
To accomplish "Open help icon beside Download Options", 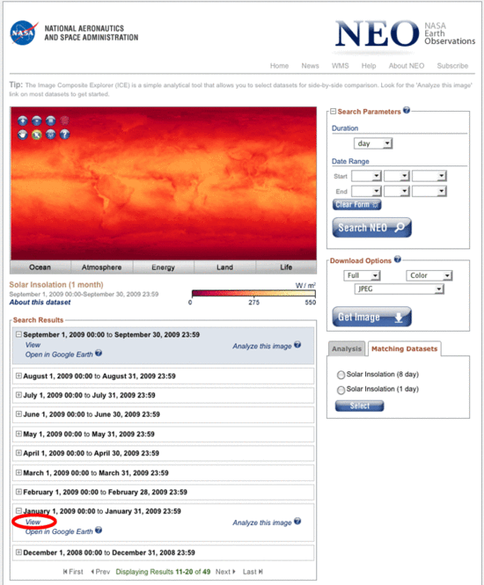I will [x=398, y=260].
